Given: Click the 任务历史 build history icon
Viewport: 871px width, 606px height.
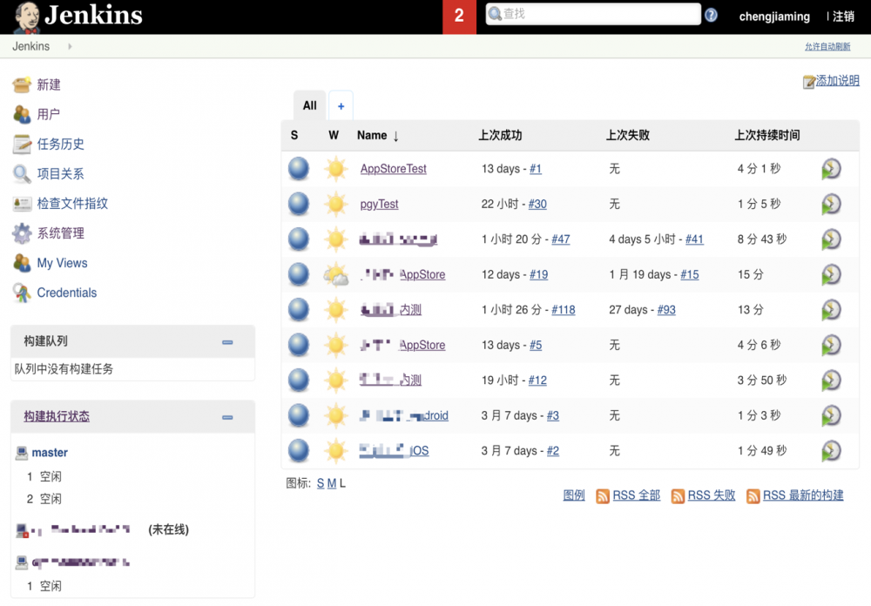Looking at the screenshot, I should point(21,144).
